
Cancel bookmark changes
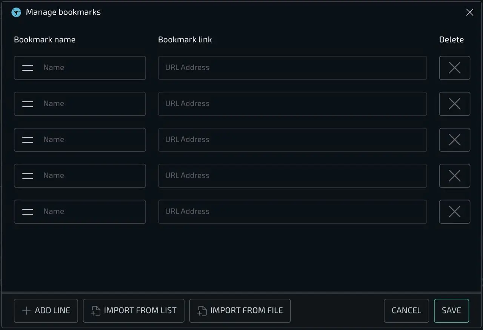(406, 311)
